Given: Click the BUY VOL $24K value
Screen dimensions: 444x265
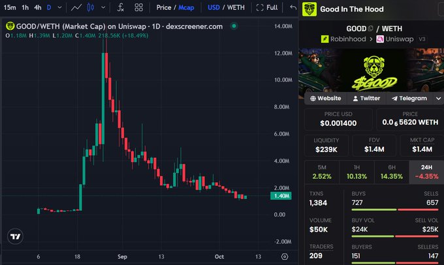Looking at the screenshot, I should (360, 229).
